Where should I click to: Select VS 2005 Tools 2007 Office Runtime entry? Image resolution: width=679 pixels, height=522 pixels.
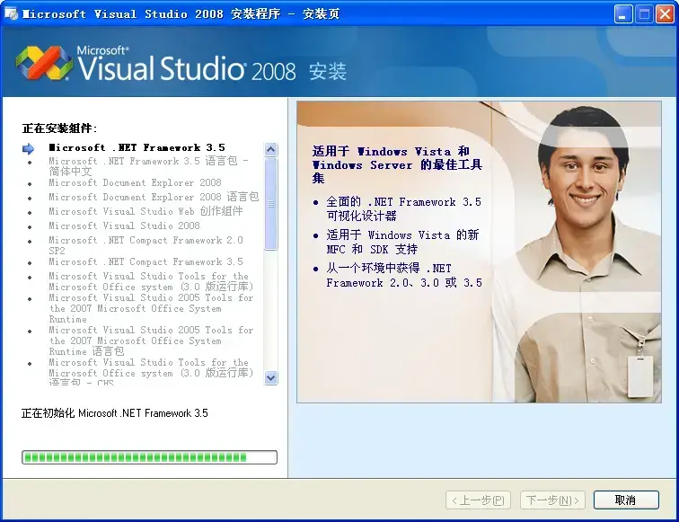[151, 308]
